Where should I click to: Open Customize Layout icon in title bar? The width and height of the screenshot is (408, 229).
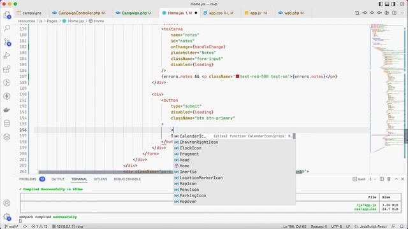coord(402,4)
